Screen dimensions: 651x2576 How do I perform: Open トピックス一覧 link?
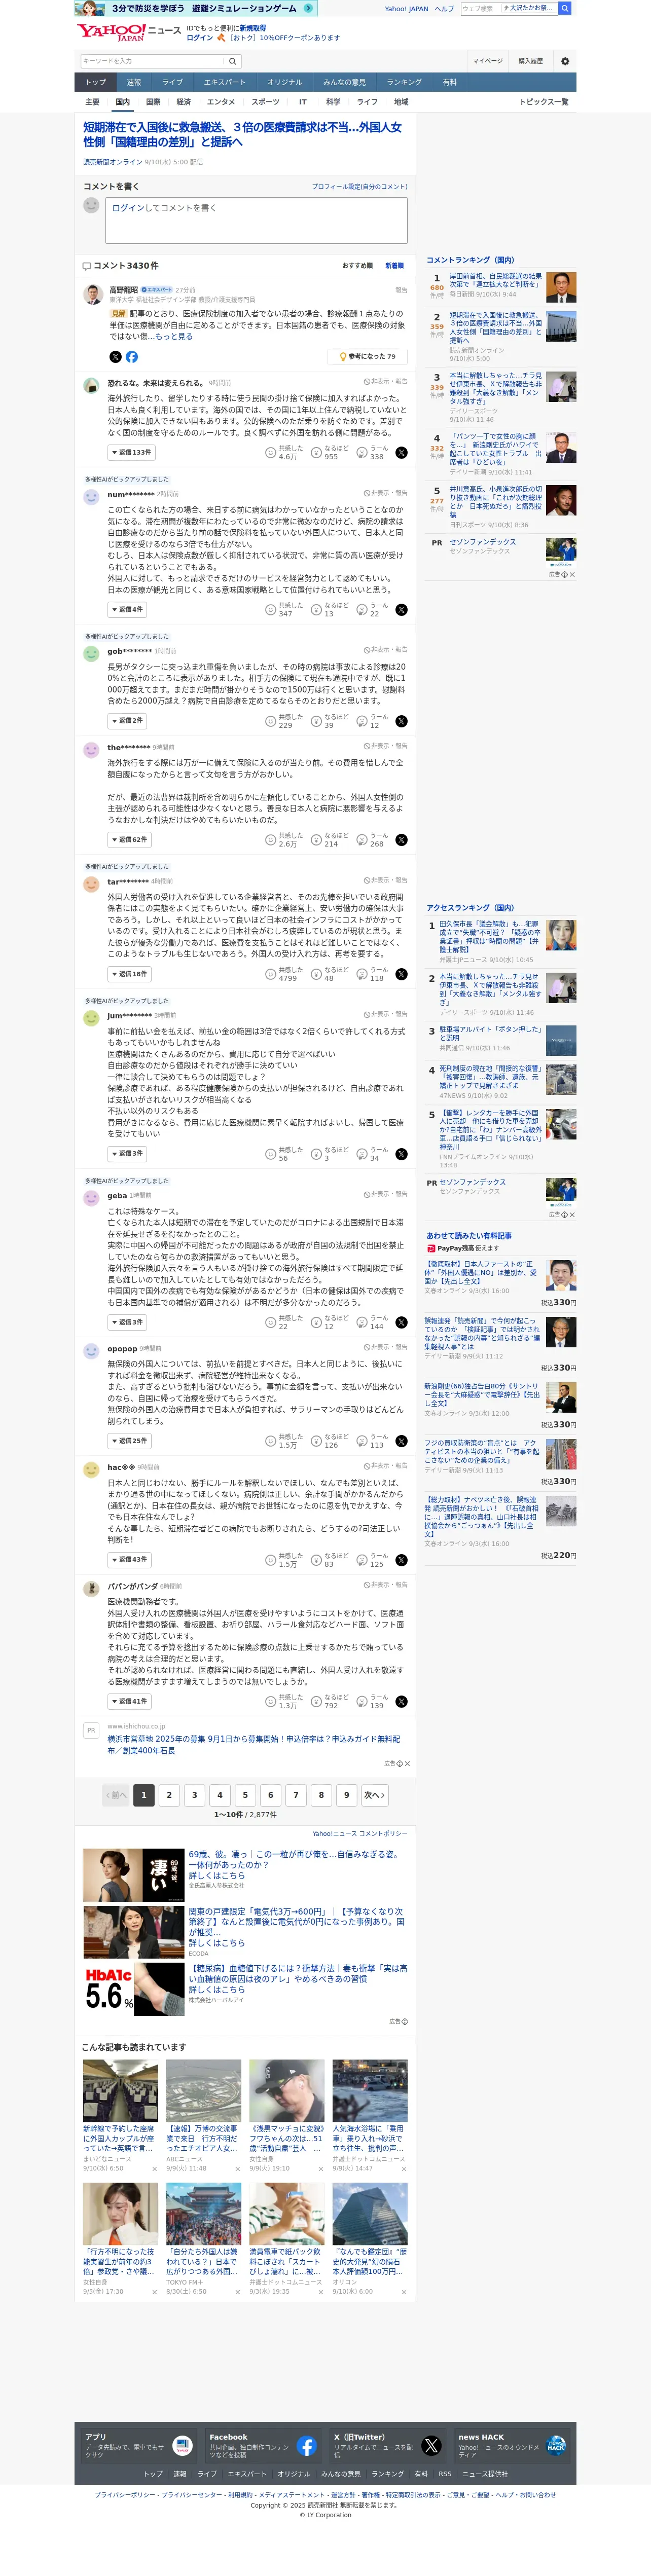544,102
